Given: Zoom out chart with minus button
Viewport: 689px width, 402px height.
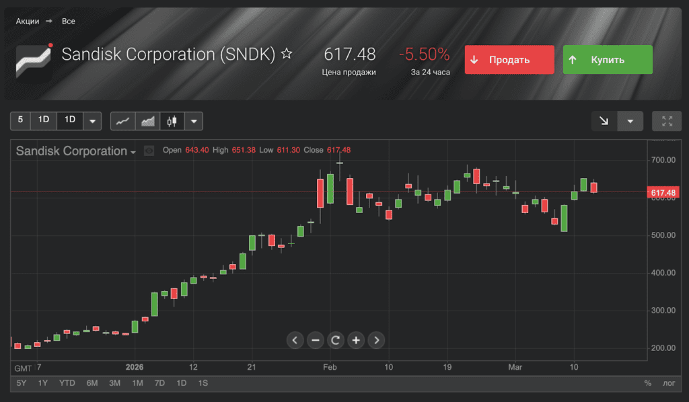Looking at the screenshot, I should [x=316, y=340].
